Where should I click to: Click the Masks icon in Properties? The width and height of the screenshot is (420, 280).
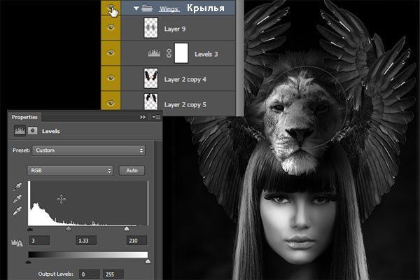tap(32, 131)
